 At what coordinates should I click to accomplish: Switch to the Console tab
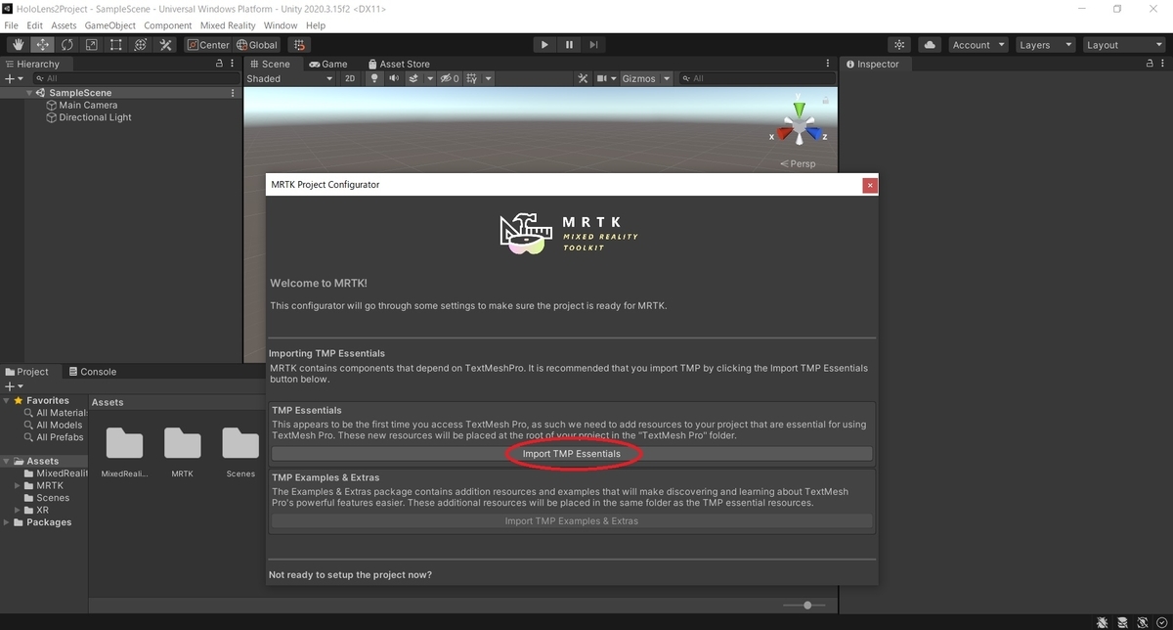click(92, 372)
